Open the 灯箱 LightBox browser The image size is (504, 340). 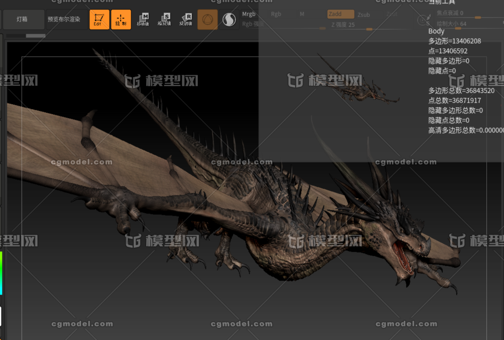pyautogui.click(x=24, y=19)
